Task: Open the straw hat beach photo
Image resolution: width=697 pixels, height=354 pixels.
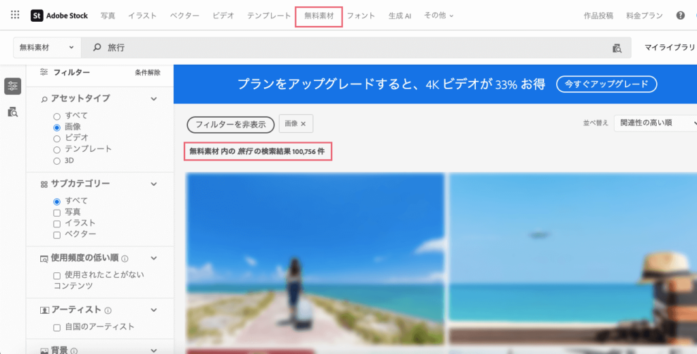Action: coord(573,259)
